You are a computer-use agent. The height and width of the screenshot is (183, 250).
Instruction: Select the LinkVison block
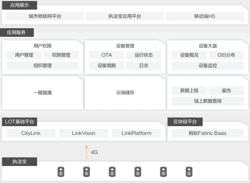tap(84, 133)
